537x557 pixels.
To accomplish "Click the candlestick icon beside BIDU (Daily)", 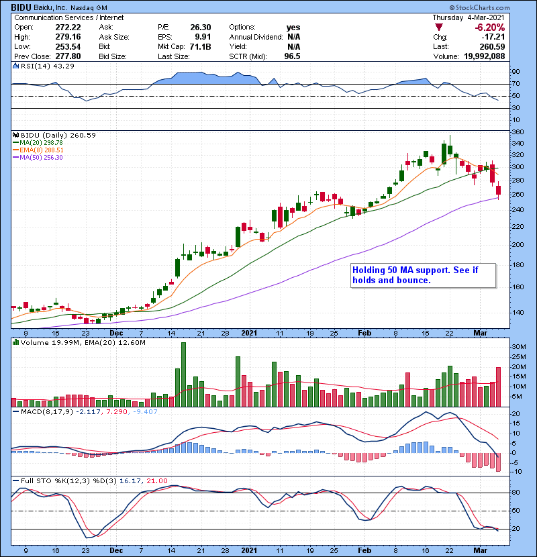I will [17, 135].
